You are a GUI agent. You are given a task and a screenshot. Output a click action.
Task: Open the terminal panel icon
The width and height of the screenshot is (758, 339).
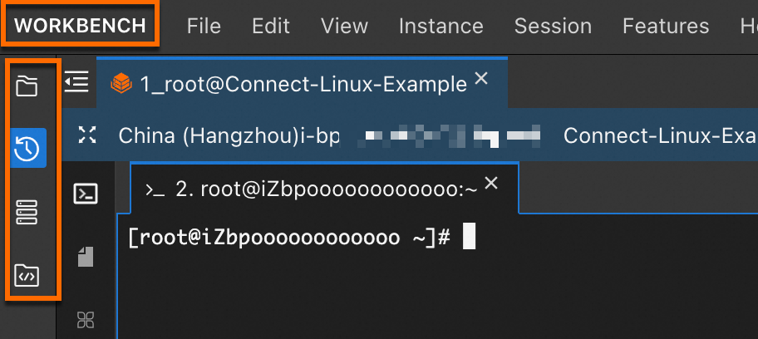(x=86, y=194)
